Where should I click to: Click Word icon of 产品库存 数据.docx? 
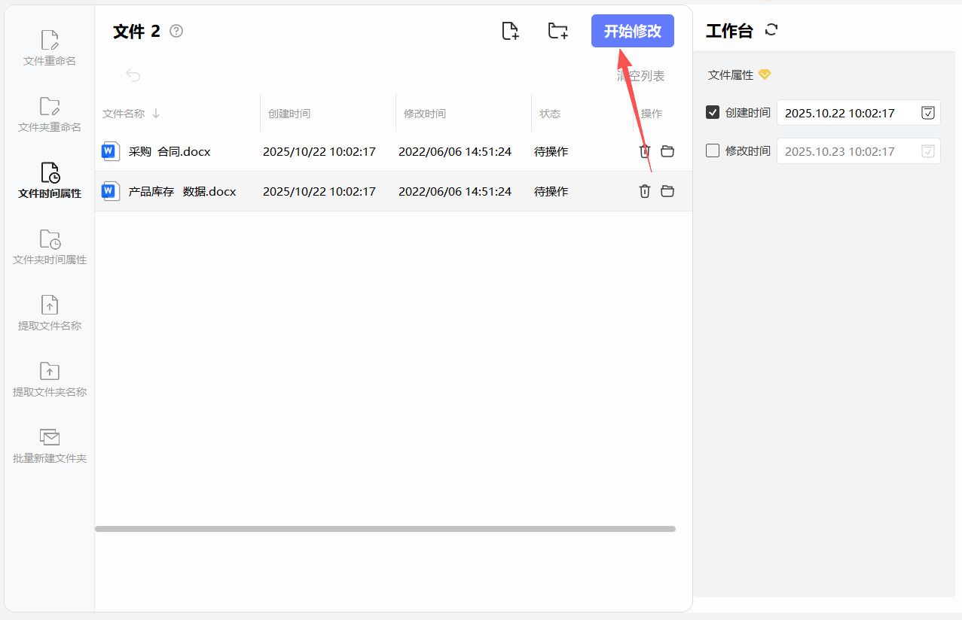point(111,191)
